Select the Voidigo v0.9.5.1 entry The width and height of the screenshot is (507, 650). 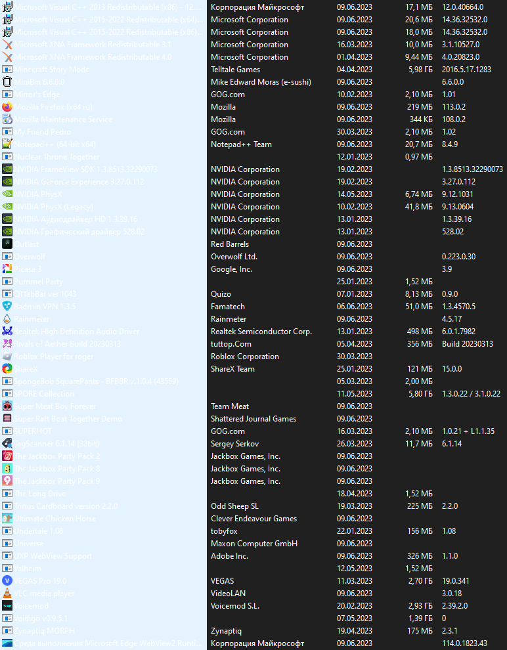point(41,618)
